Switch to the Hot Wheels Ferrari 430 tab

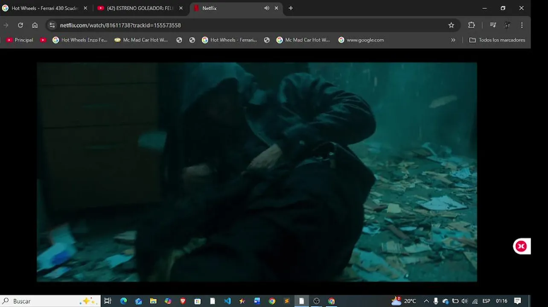pos(44,8)
